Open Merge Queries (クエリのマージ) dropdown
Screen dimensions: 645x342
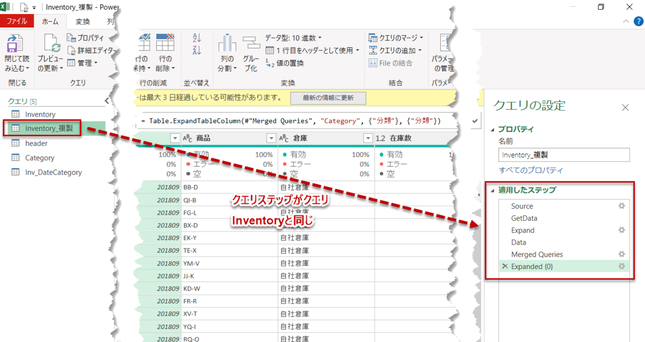pos(396,38)
